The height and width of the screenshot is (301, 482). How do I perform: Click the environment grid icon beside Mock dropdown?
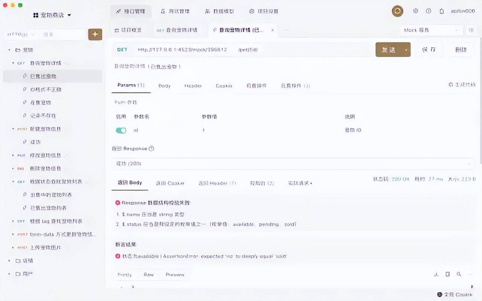[471, 30]
